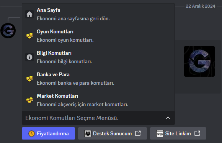222x143 pixels.
Task: Click the WEB icon on Site Linkim
Action: coord(160,133)
